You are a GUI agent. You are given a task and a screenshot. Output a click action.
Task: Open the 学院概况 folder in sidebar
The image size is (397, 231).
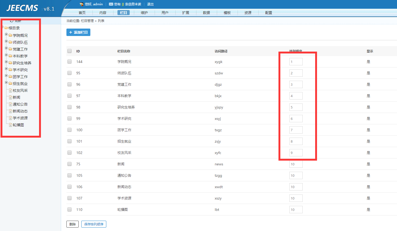coord(15,35)
